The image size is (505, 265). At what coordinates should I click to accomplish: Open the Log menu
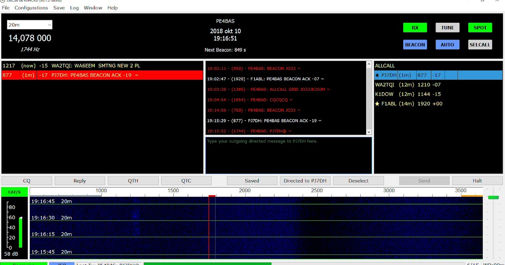click(74, 8)
